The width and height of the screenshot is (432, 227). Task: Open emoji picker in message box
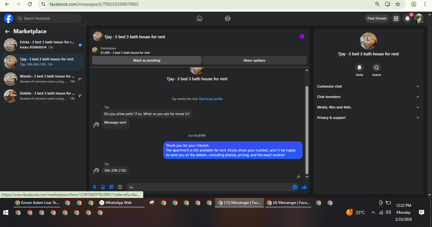click(295, 187)
